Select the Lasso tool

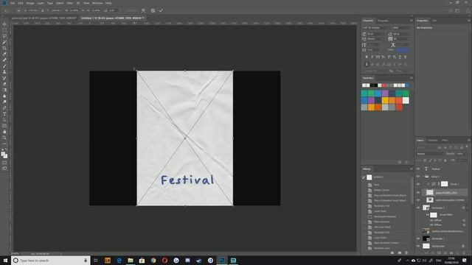[x=4, y=36]
